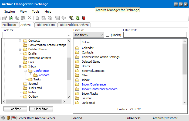Click folder icon beside Calendar in list
Viewport: 189px width, 121px height.
(x=77, y=48)
